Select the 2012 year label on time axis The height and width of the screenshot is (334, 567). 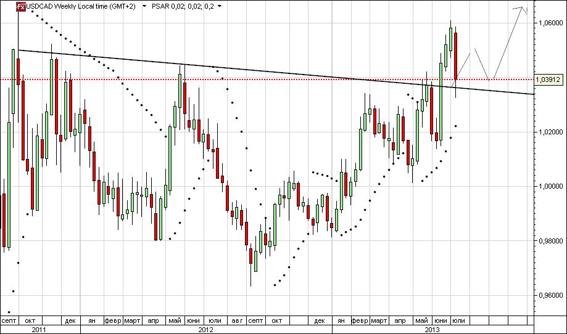(x=205, y=330)
